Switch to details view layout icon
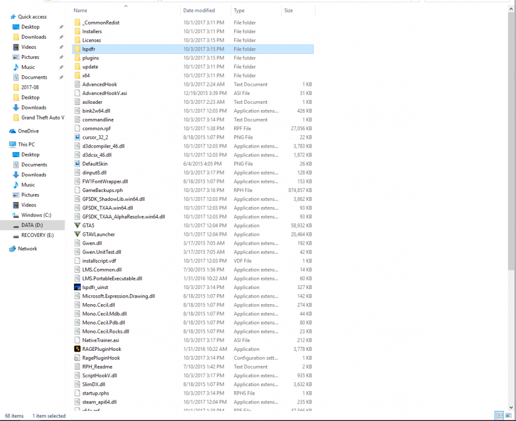 [500, 416]
